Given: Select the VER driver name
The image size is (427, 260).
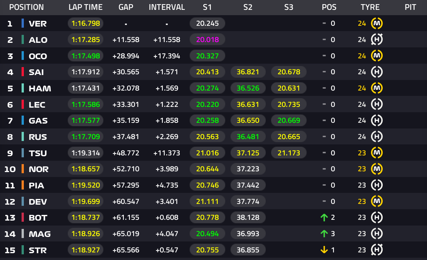Looking at the screenshot, I should point(38,23).
